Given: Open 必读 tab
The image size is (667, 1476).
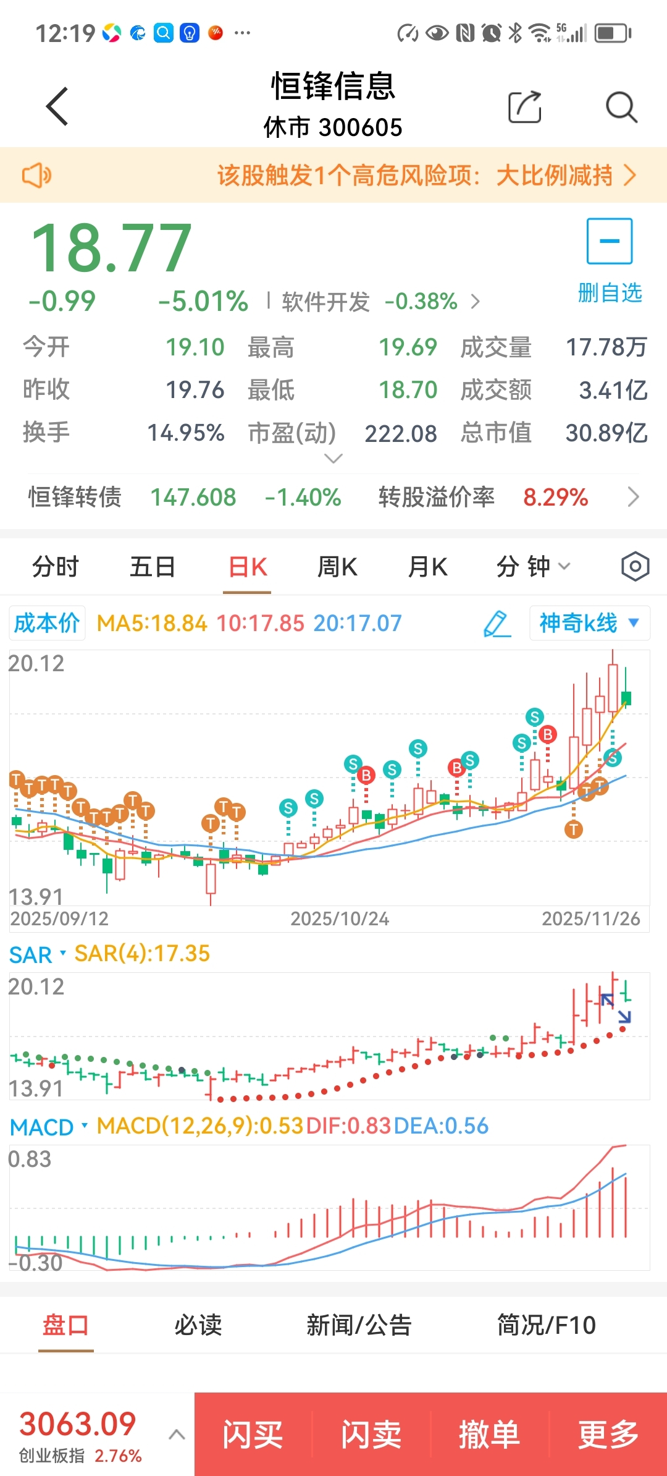Looking at the screenshot, I should [198, 1325].
